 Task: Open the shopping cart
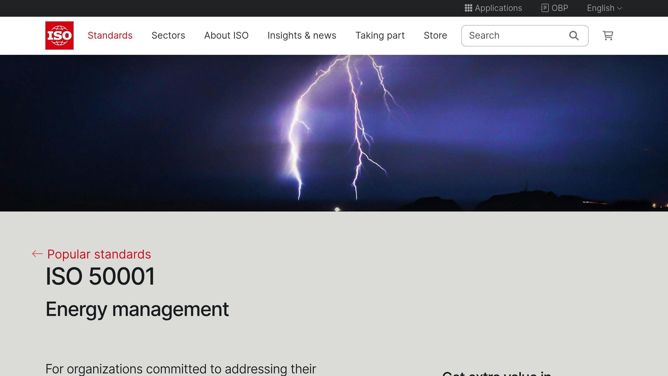click(x=608, y=36)
